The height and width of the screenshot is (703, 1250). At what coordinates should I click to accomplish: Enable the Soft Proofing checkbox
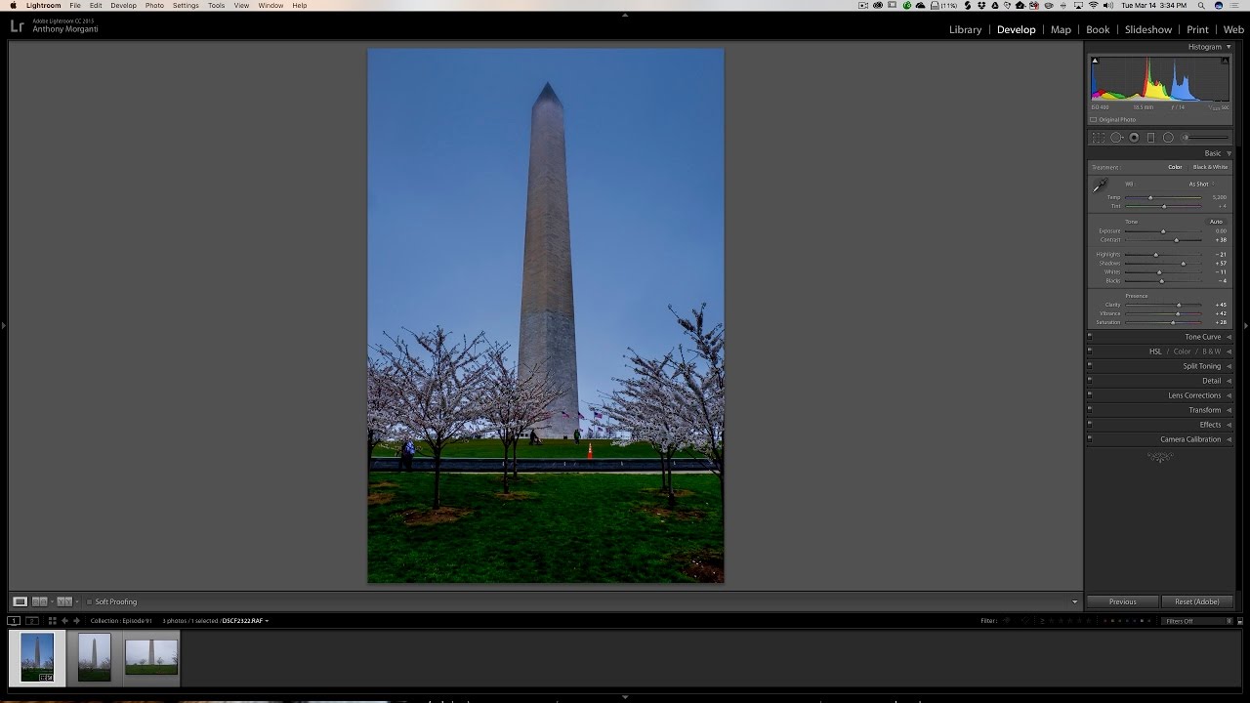coord(89,601)
